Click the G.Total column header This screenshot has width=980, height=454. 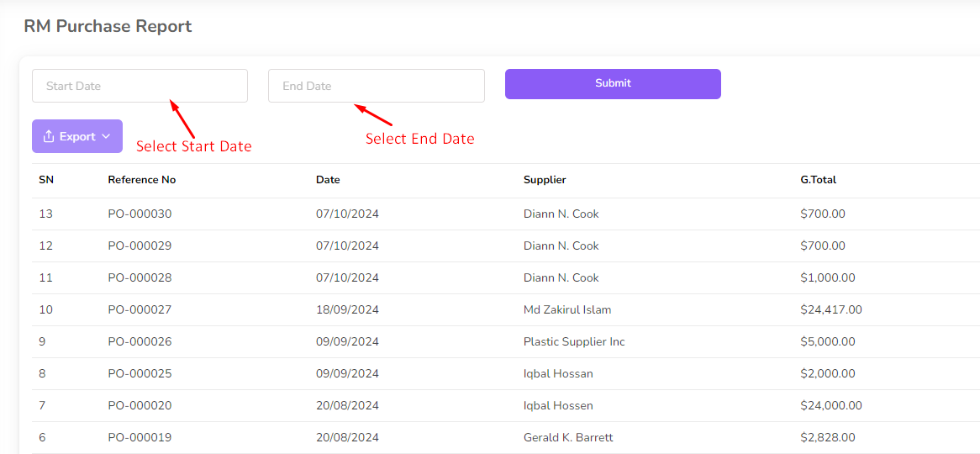pyautogui.click(x=819, y=180)
